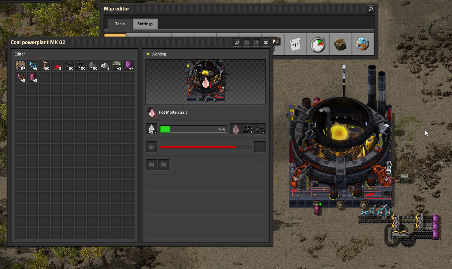Select the transport belt stack of 97
This screenshot has width=452, height=269.
[20, 65]
